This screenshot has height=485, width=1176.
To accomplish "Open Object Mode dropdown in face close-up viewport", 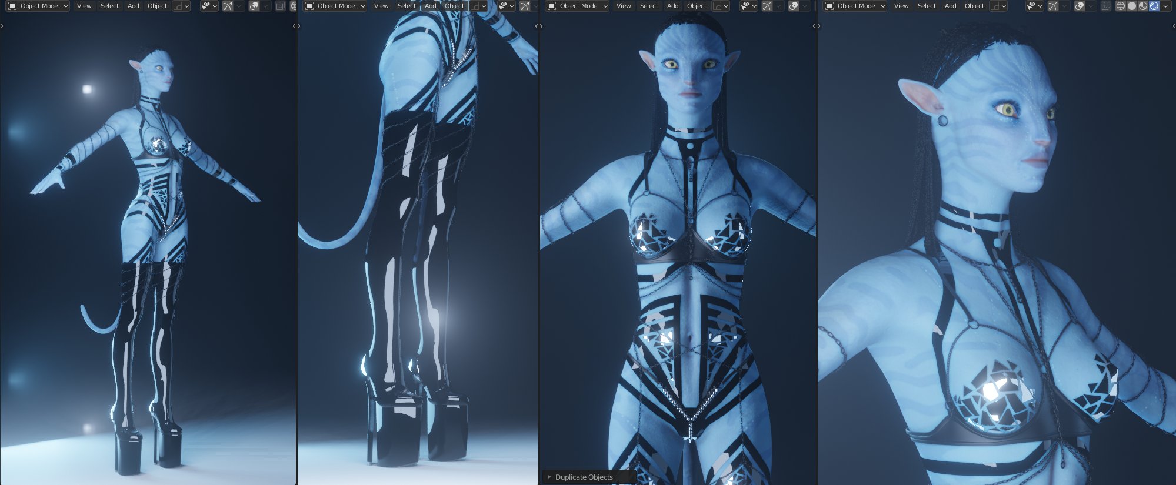I will click(x=855, y=6).
